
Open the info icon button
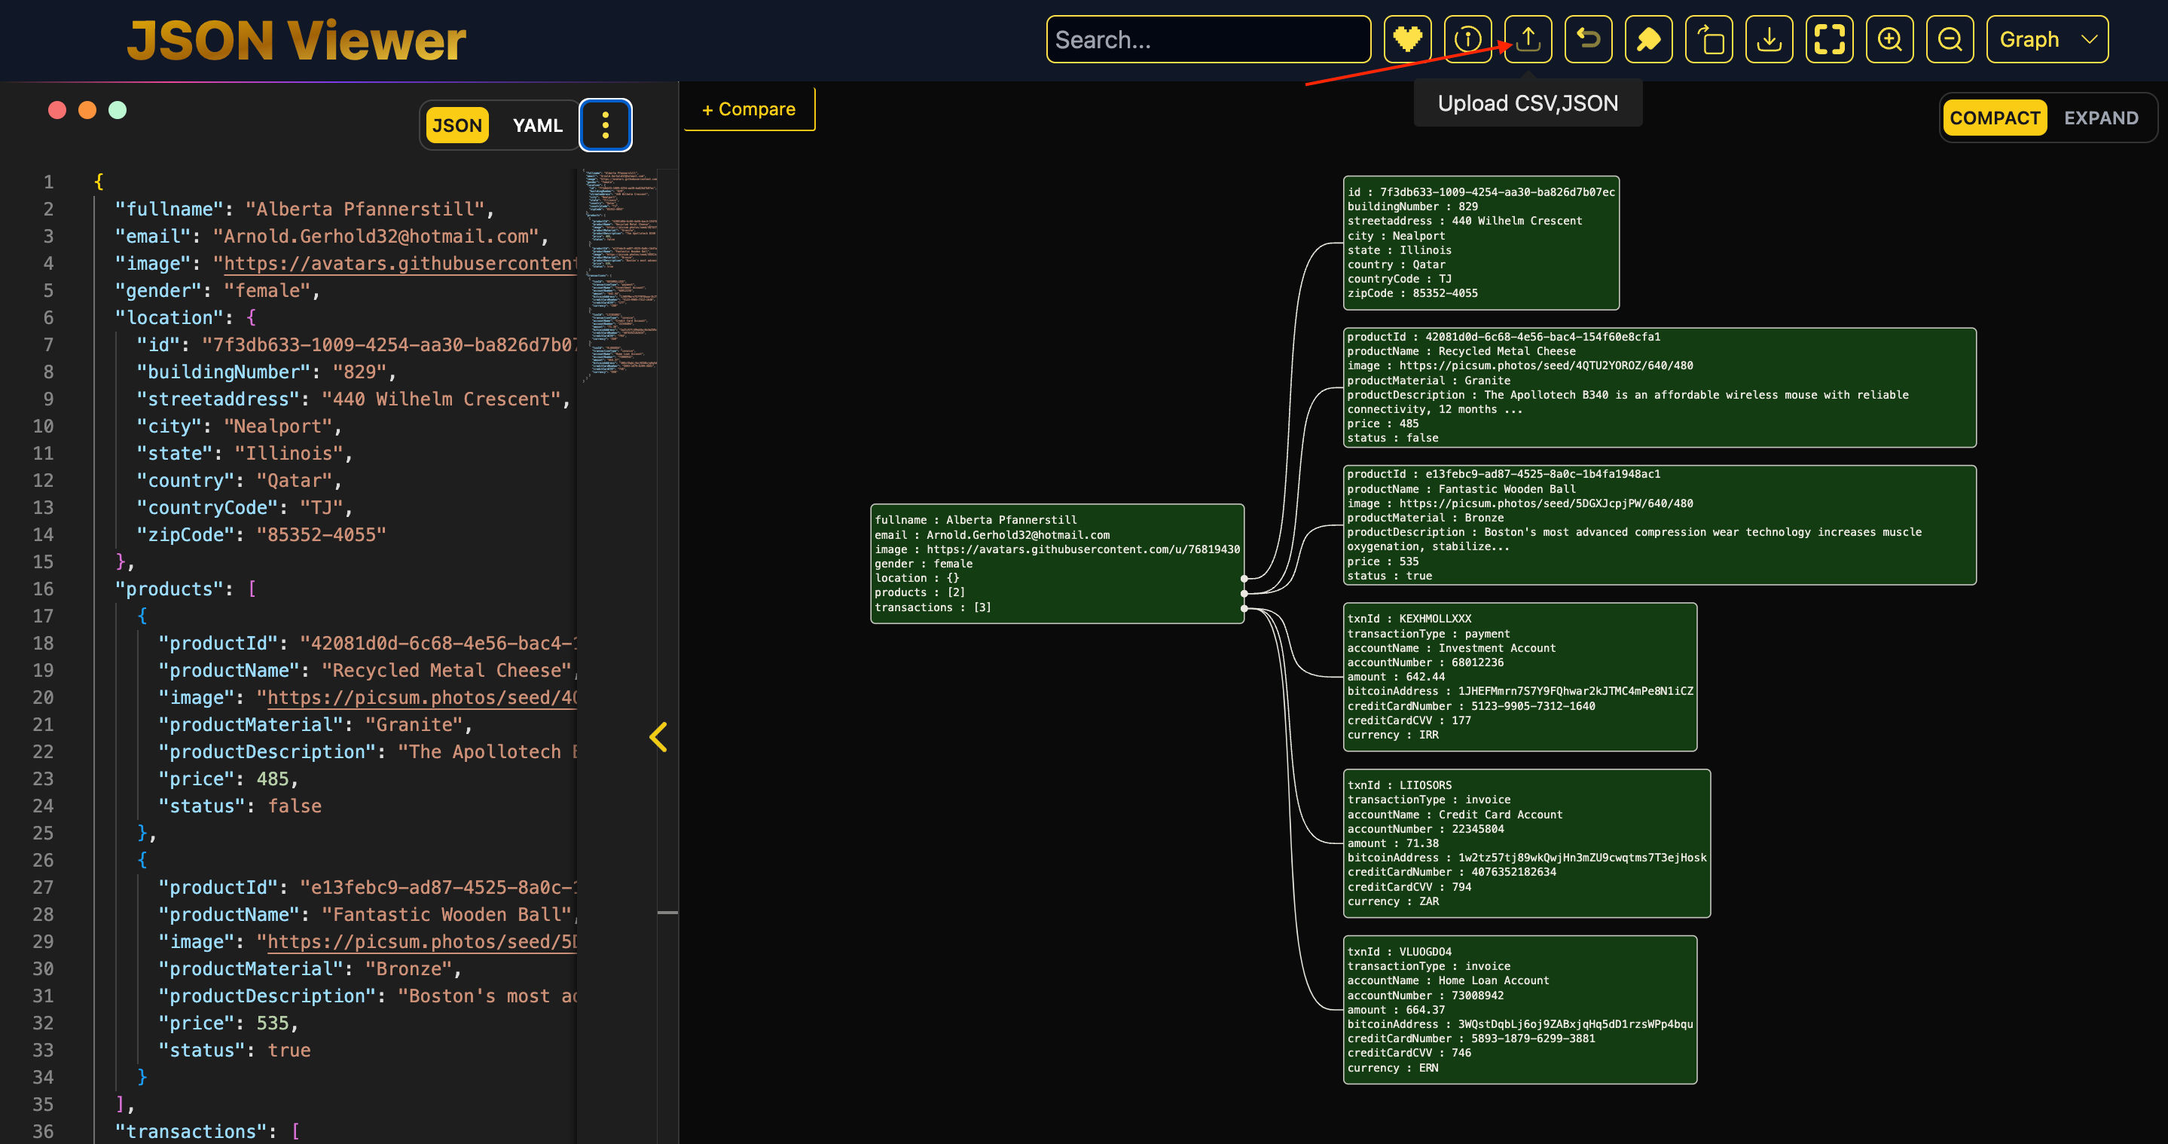pos(1467,39)
